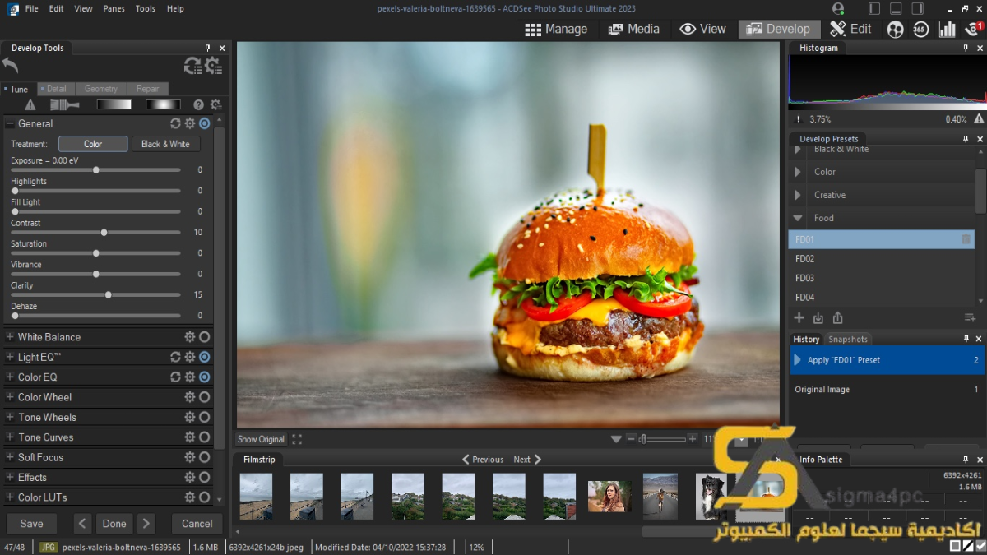Toggle Light EQ enable circle
The height and width of the screenshot is (555, 987).
(205, 357)
